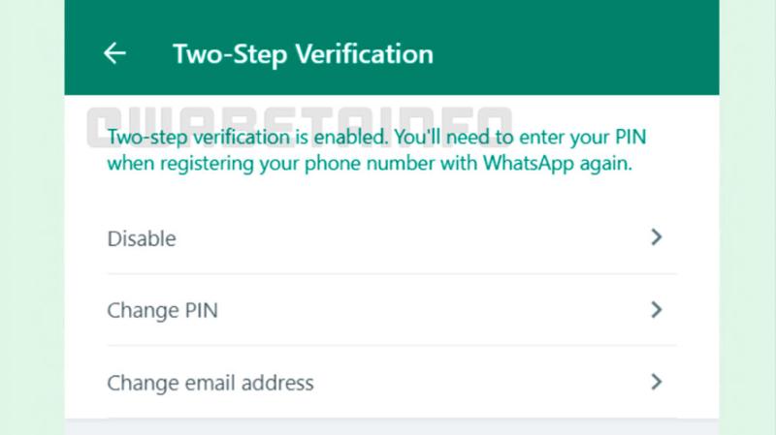Tap the chevron next to Change PIN
The image size is (776, 435).
coord(657,310)
